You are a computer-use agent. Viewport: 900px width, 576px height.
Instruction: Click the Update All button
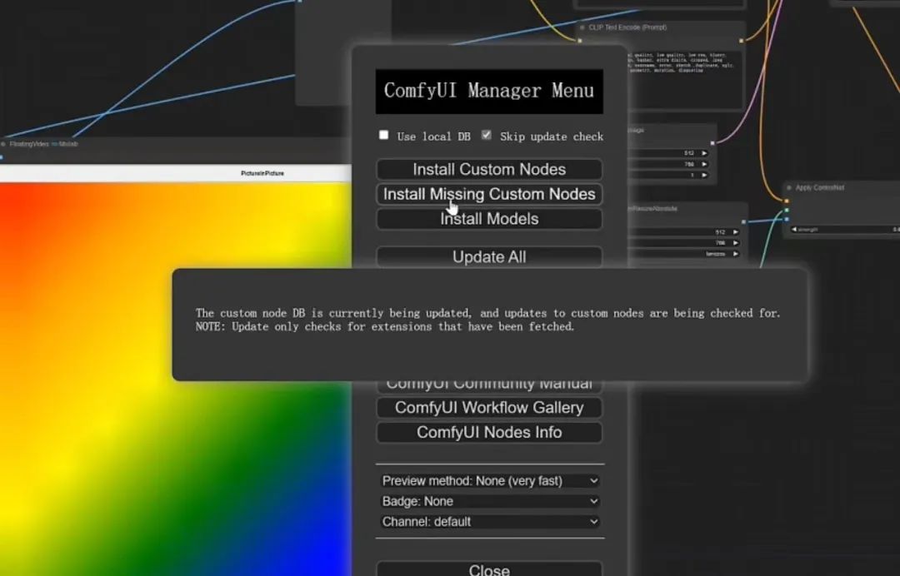[x=489, y=256]
